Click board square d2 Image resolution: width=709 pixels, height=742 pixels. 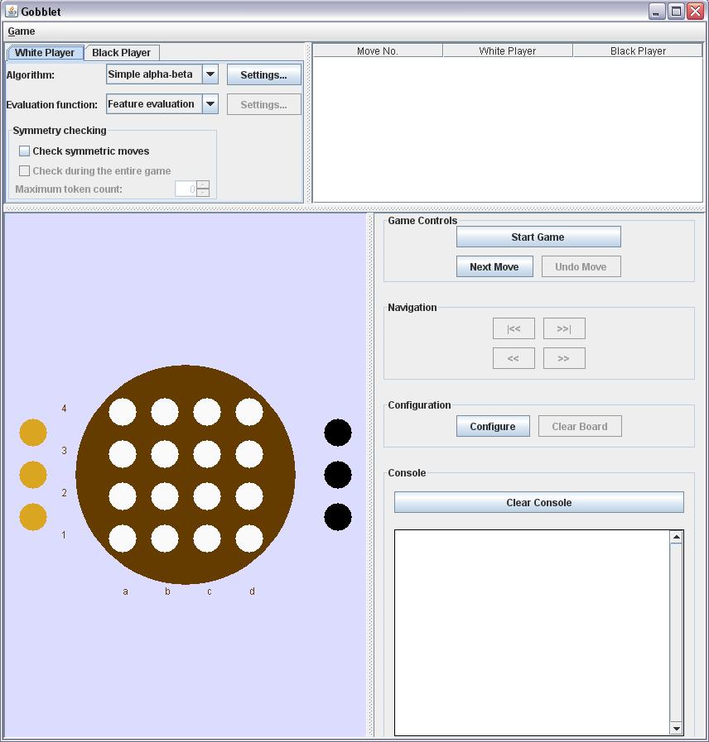[x=249, y=496]
